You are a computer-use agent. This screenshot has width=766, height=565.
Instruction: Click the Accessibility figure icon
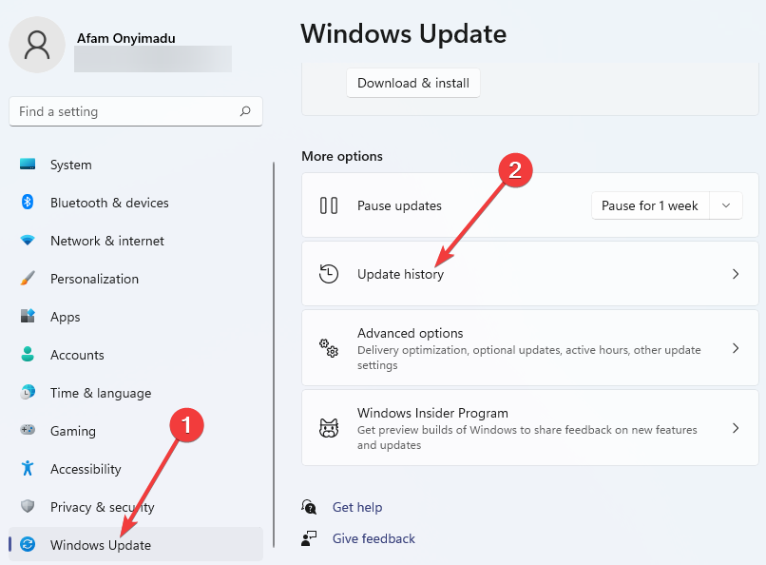point(28,468)
